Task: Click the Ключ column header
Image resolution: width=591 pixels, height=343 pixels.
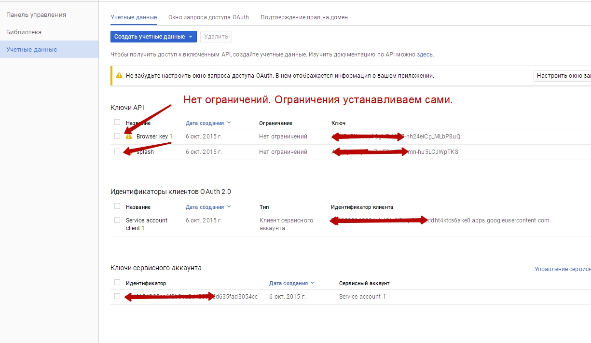Action: tap(338, 123)
